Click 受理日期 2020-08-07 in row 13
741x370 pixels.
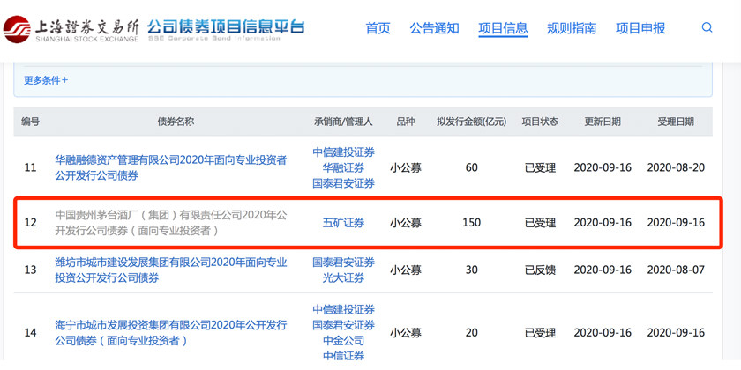point(676,270)
